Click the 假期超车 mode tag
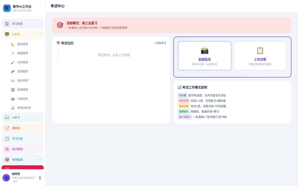 click(x=184, y=112)
